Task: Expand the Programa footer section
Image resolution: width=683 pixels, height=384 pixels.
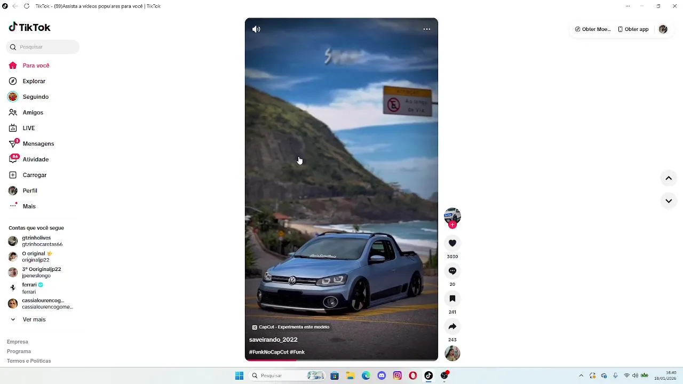Action: tap(19, 351)
